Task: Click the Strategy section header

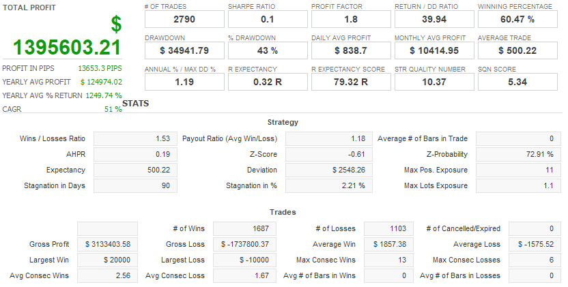Action: (x=283, y=122)
